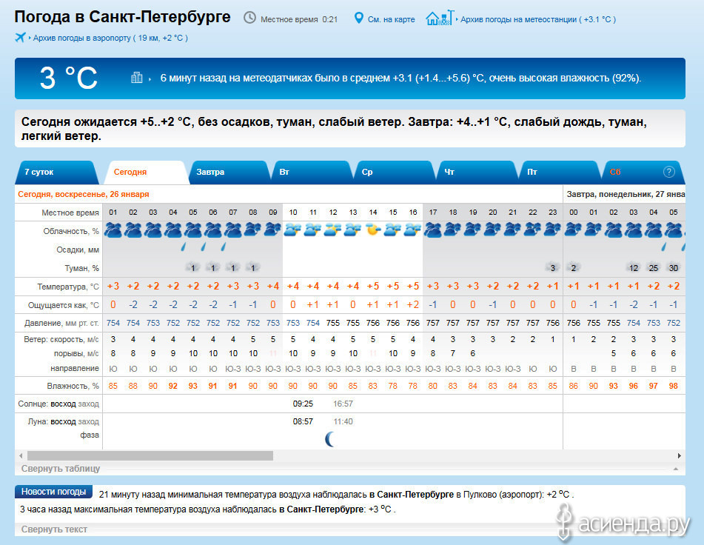The width and height of the screenshot is (704, 545).
Task: Click the humidity value '97'
Action: click(x=653, y=386)
